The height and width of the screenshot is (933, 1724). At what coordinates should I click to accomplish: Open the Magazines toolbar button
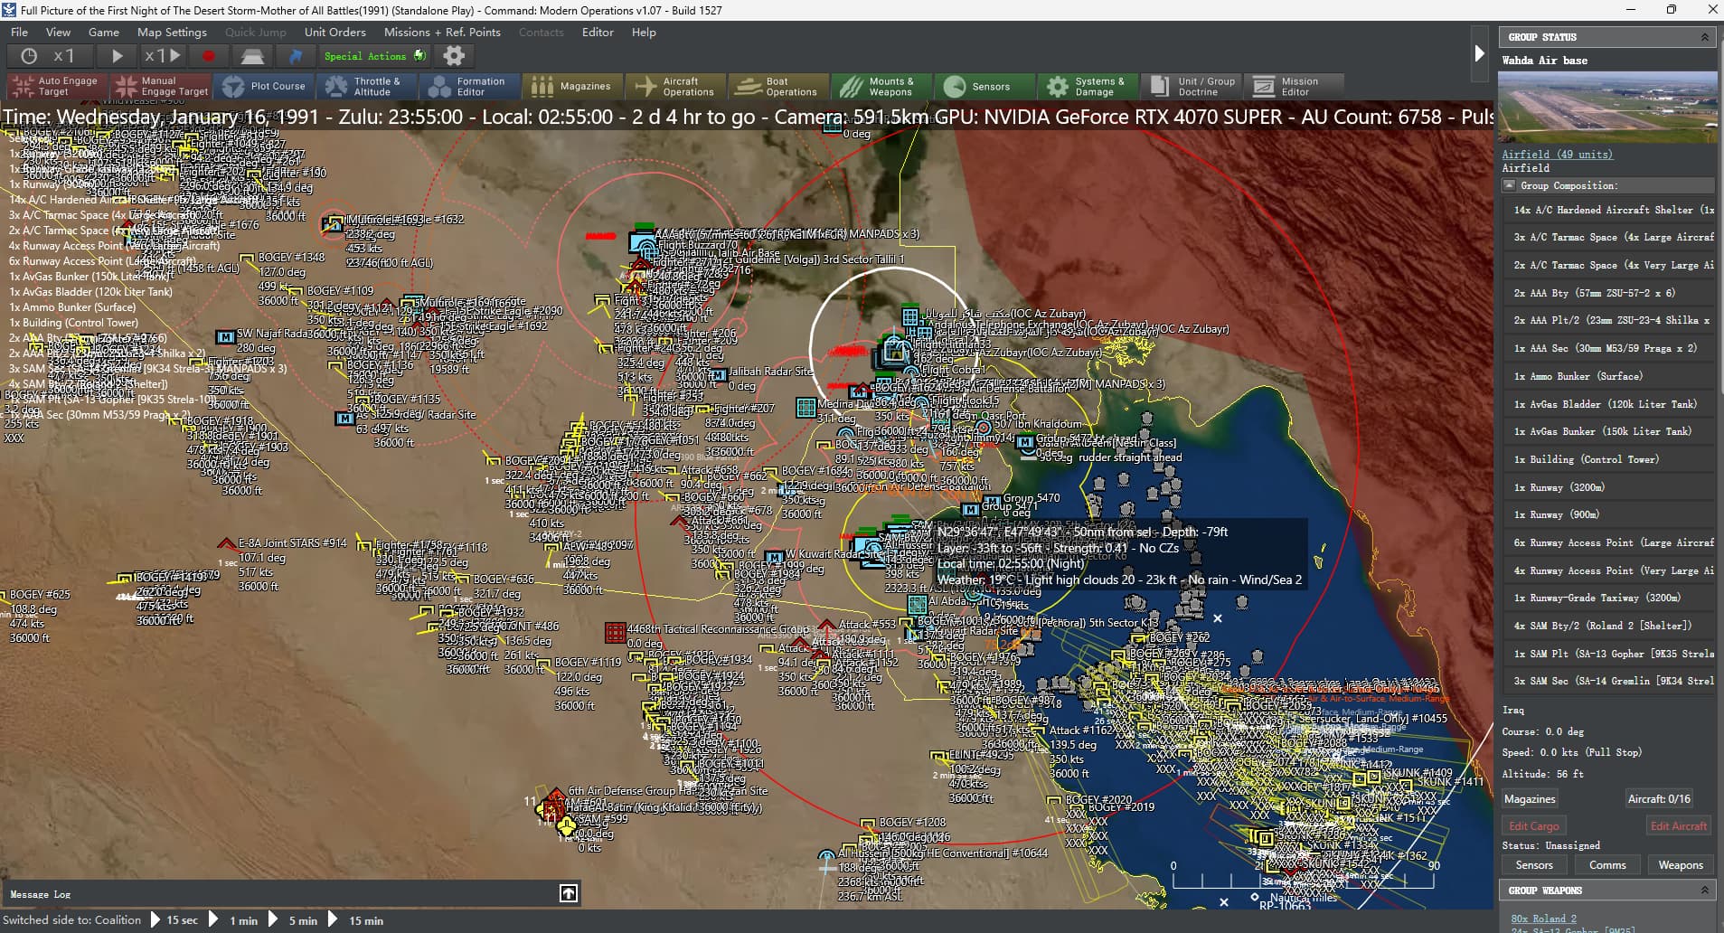click(x=573, y=86)
